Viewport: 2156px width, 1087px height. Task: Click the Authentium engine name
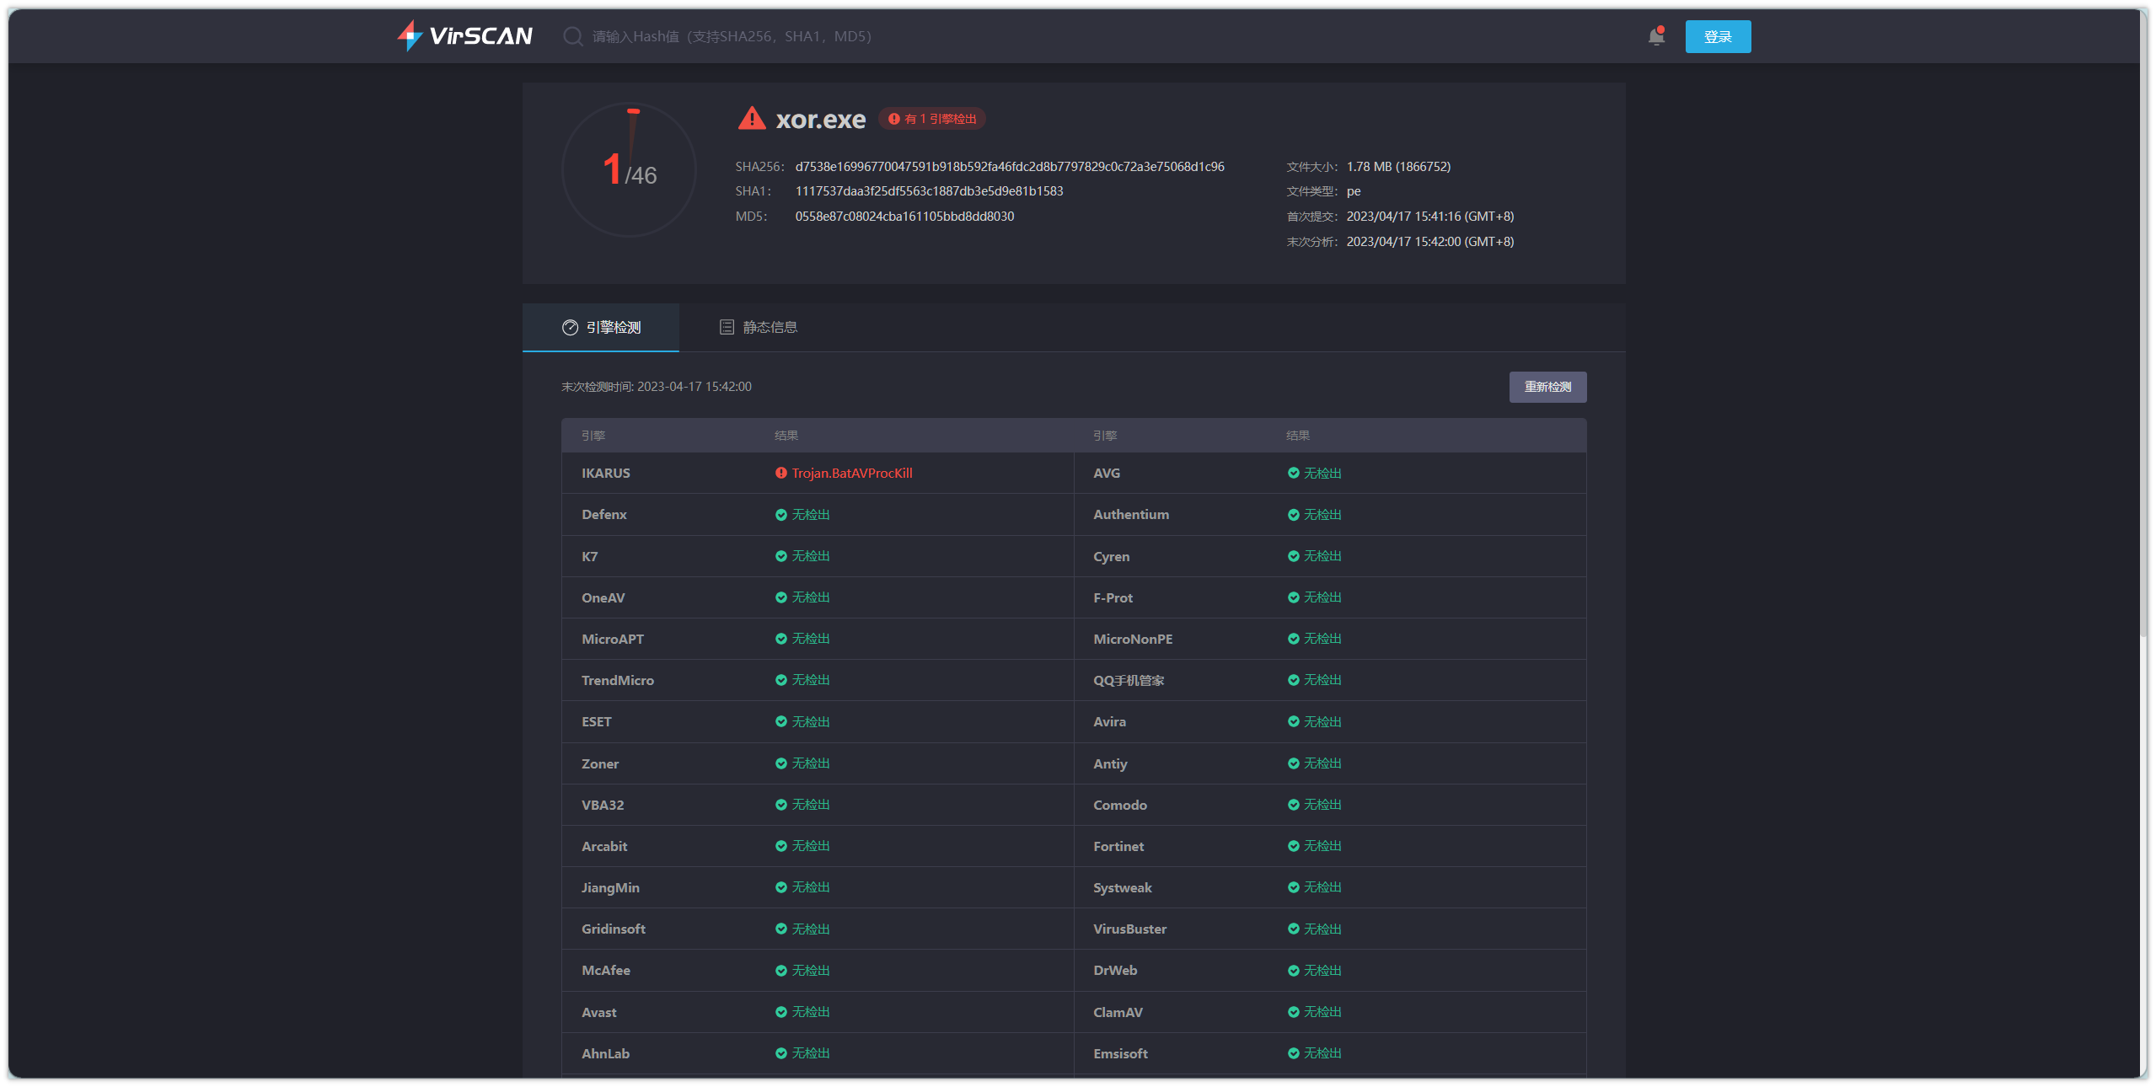(x=1131, y=515)
